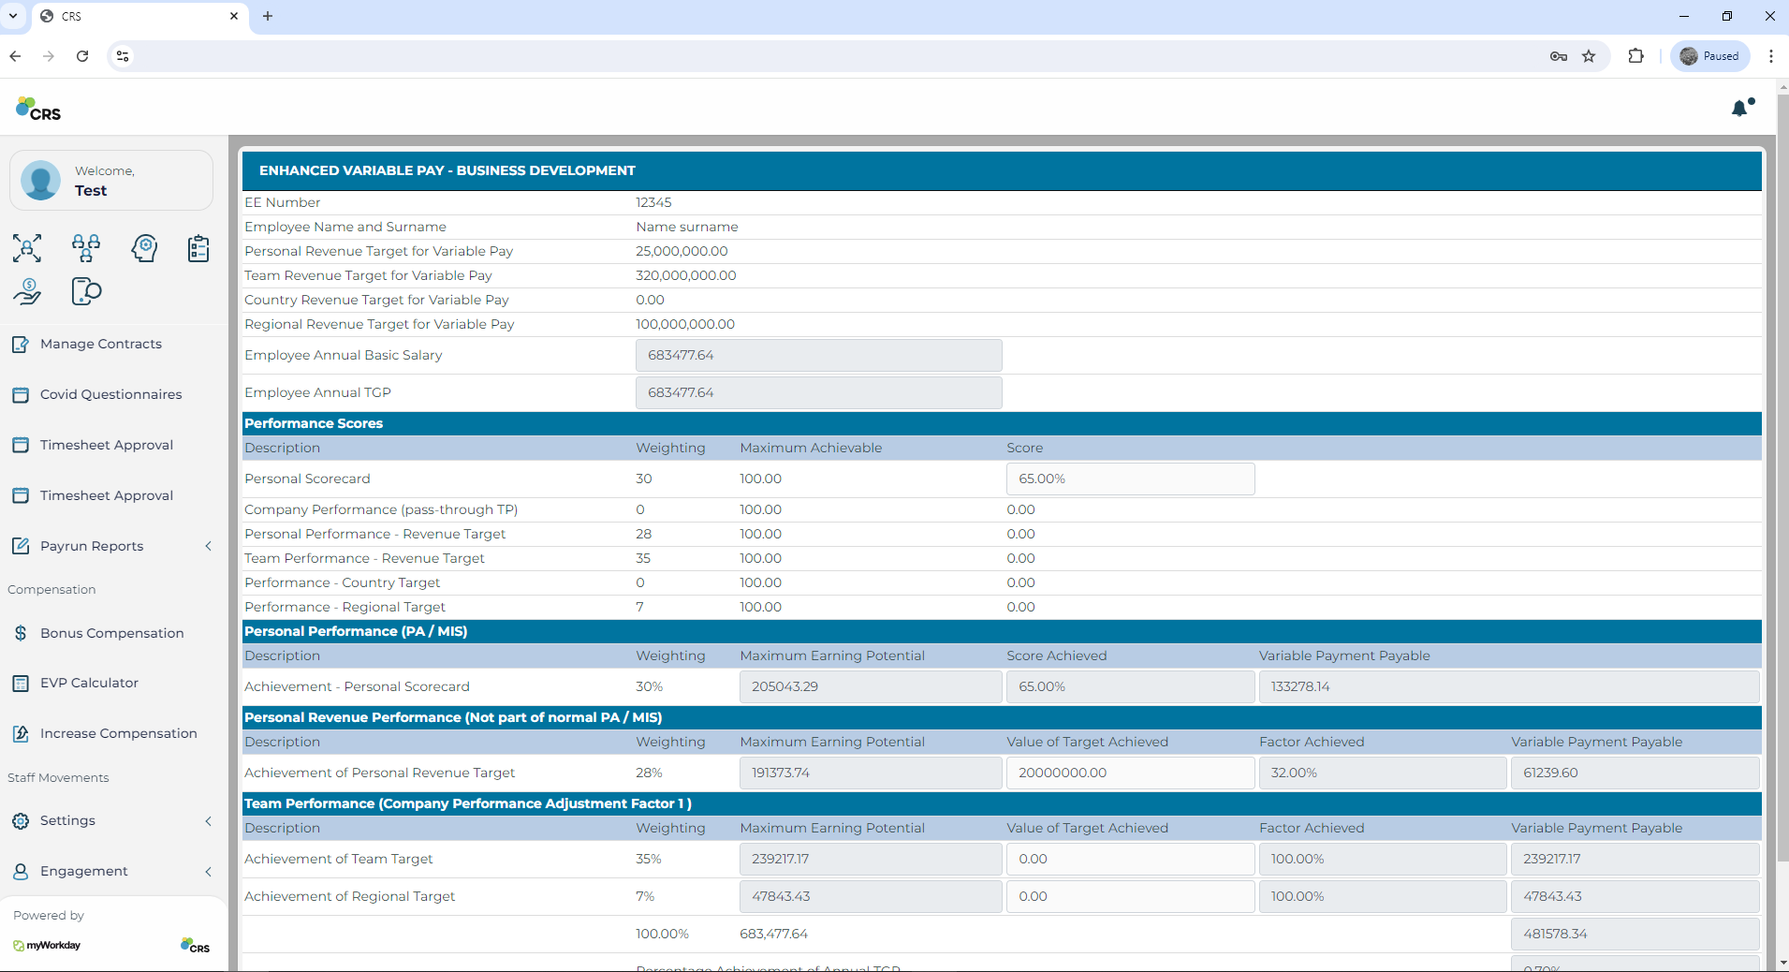Click the EE Number value 12345
Image resolution: width=1789 pixels, height=972 pixels.
point(653,202)
